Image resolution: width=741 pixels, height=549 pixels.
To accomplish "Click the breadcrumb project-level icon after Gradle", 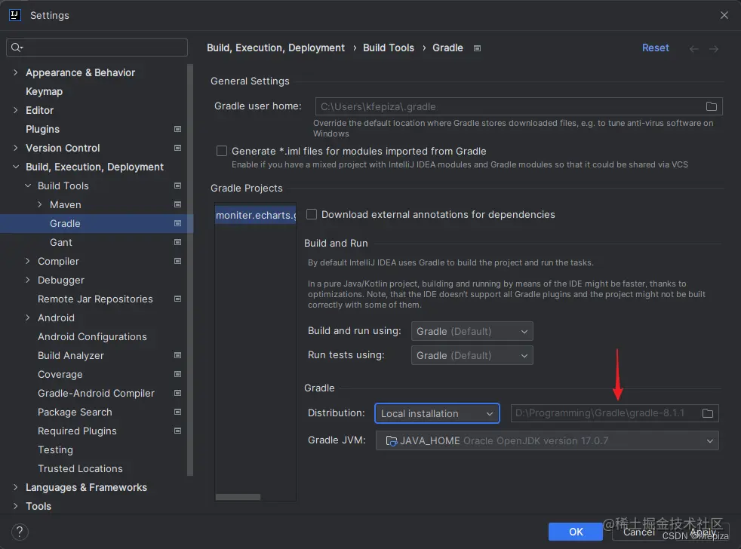I will point(478,48).
